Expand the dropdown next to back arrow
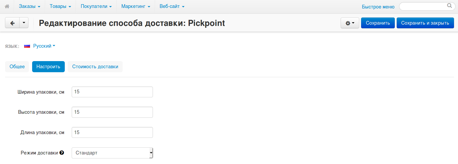Image resolution: width=458 pixels, height=164 pixels. 24,23
